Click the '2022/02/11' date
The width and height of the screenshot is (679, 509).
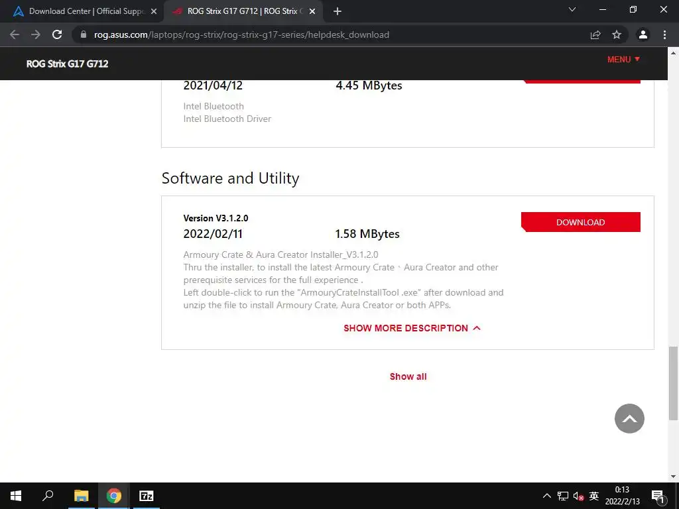(213, 234)
